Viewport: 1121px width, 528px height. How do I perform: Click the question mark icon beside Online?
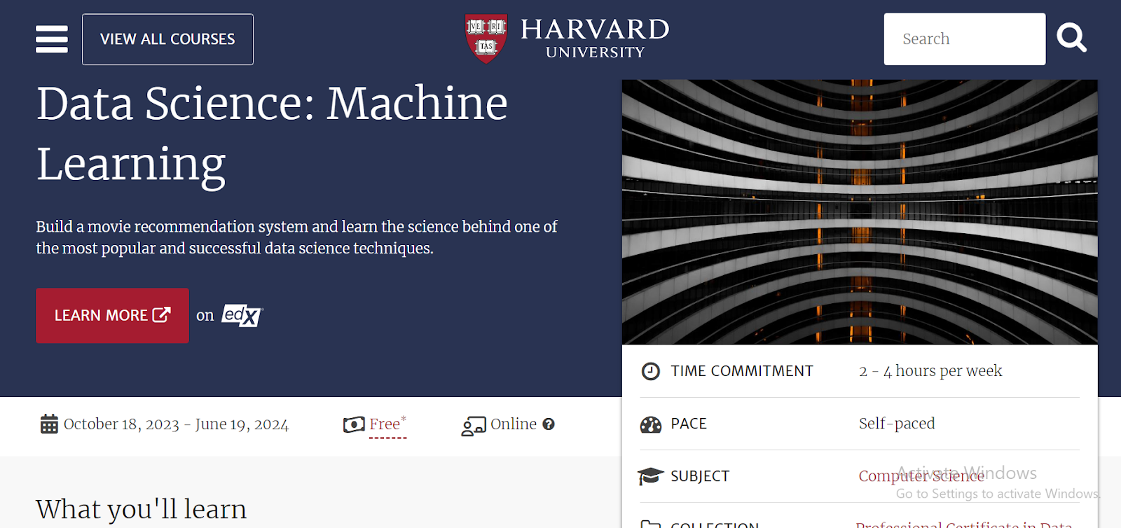click(549, 424)
